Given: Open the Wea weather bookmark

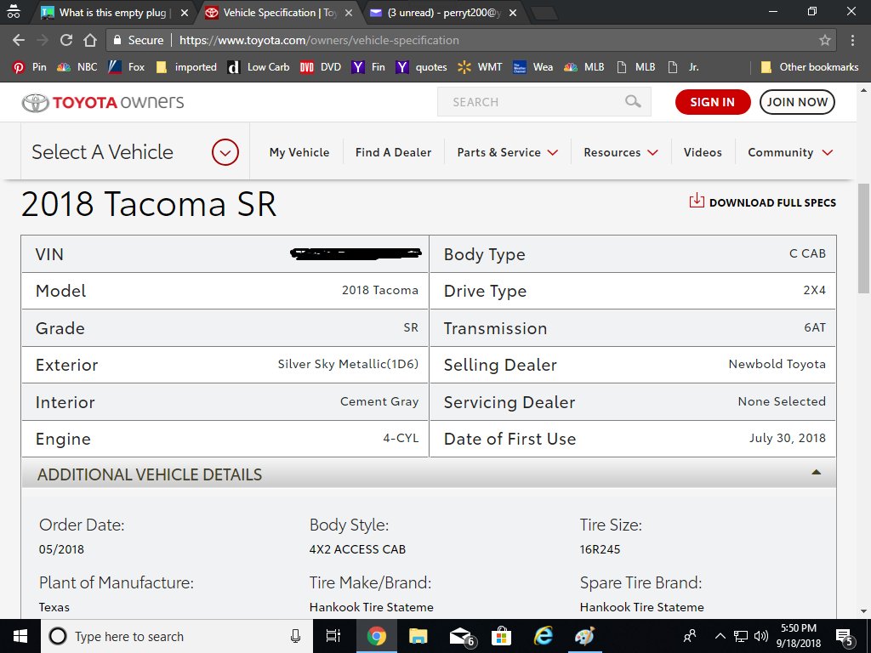Looking at the screenshot, I should tap(532, 67).
